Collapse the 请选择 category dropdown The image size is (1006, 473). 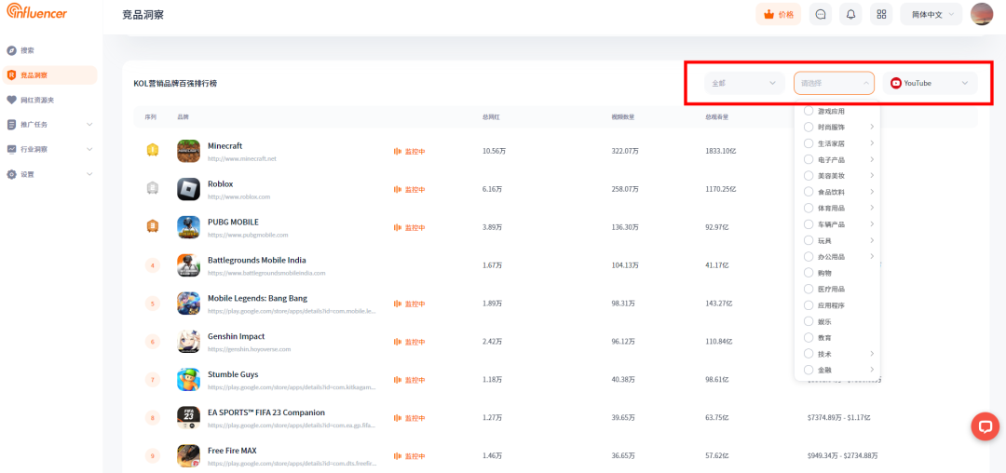pos(834,83)
